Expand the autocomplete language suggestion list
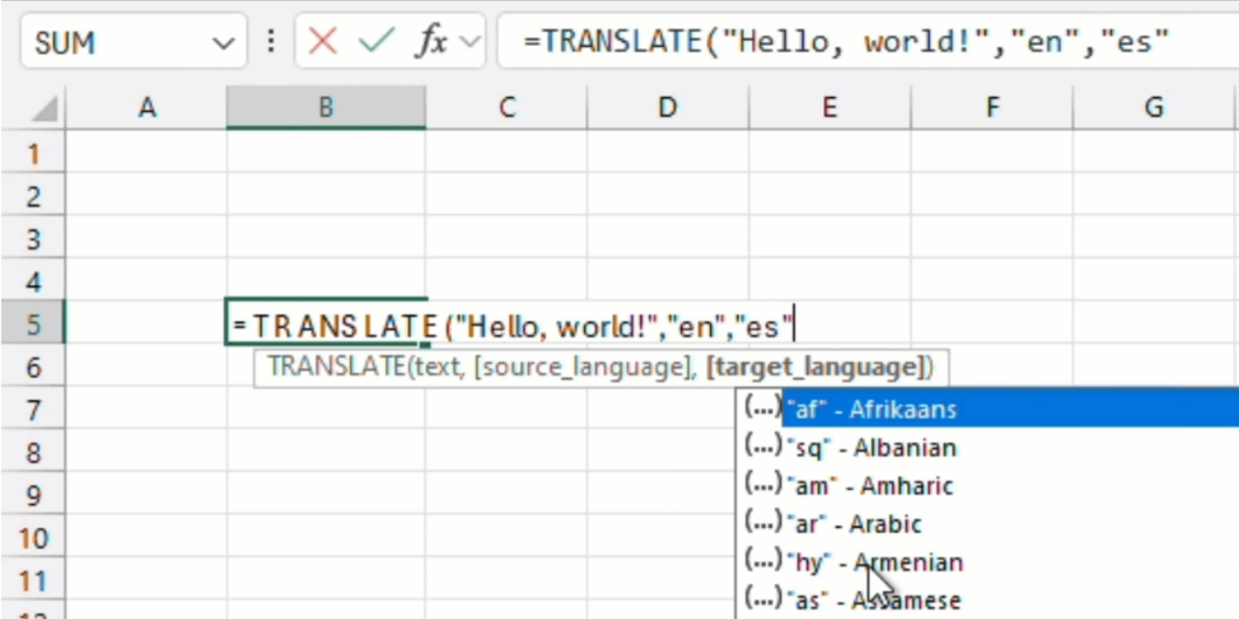 pos(763,409)
